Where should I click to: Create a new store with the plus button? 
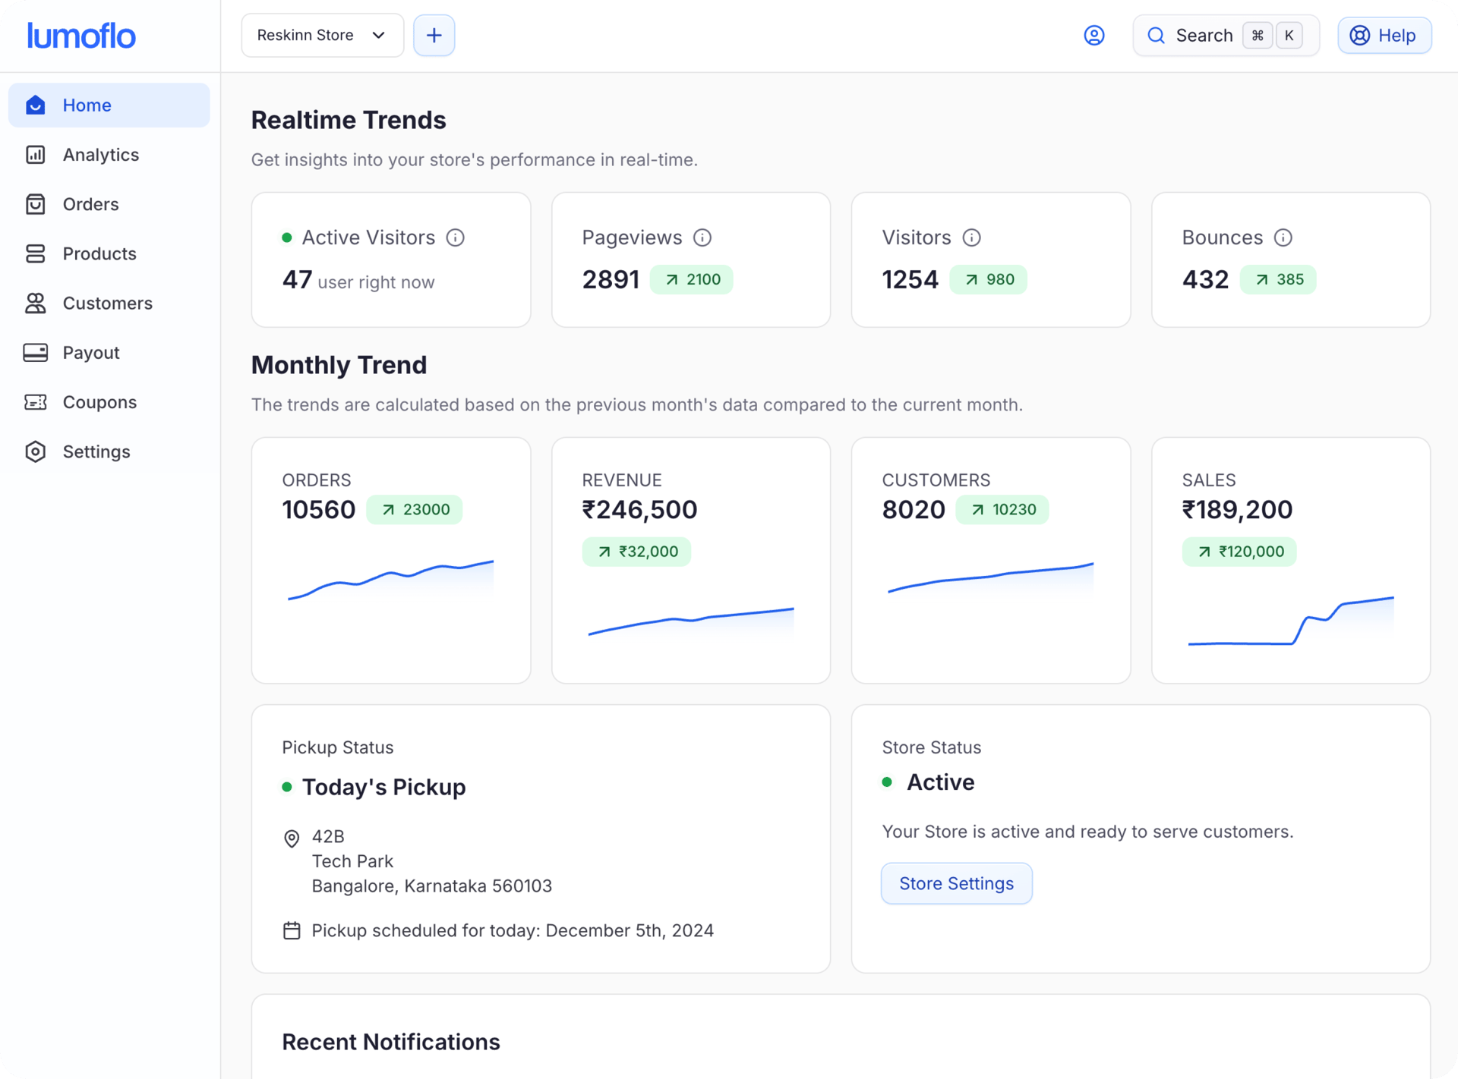point(434,35)
